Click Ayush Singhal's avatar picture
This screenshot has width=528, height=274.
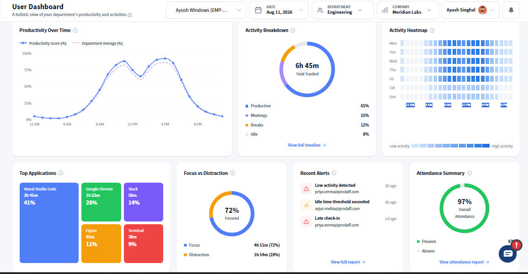(x=483, y=10)
